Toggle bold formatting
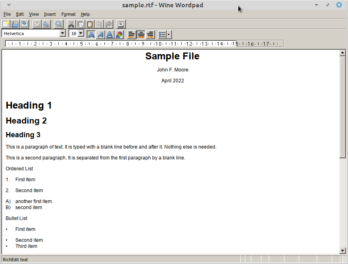Screen dimensions: 348x264 point(91,35)
